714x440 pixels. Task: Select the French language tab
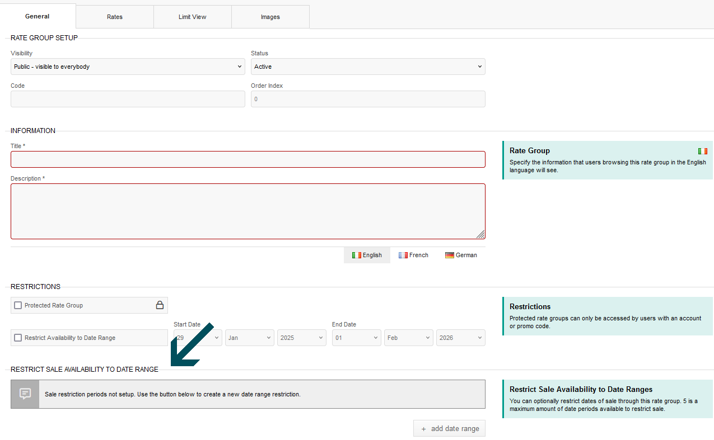click(413, 255)
